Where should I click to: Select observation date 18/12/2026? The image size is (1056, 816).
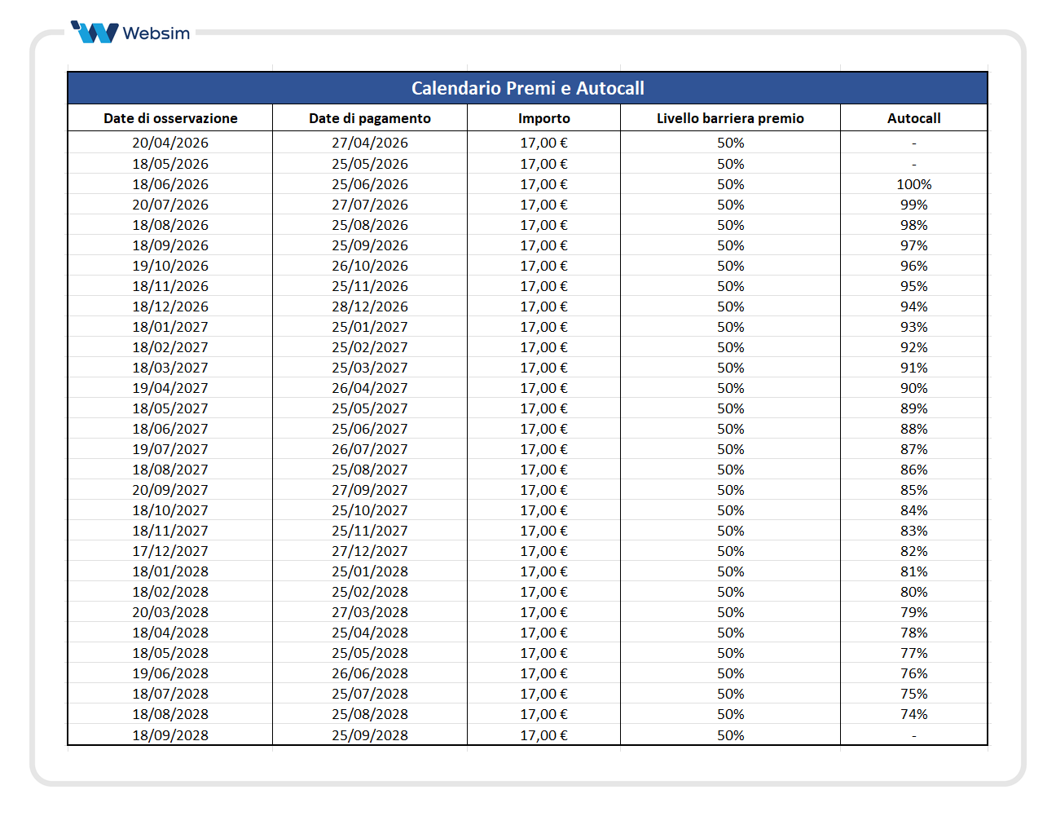[x=170, y=307]
